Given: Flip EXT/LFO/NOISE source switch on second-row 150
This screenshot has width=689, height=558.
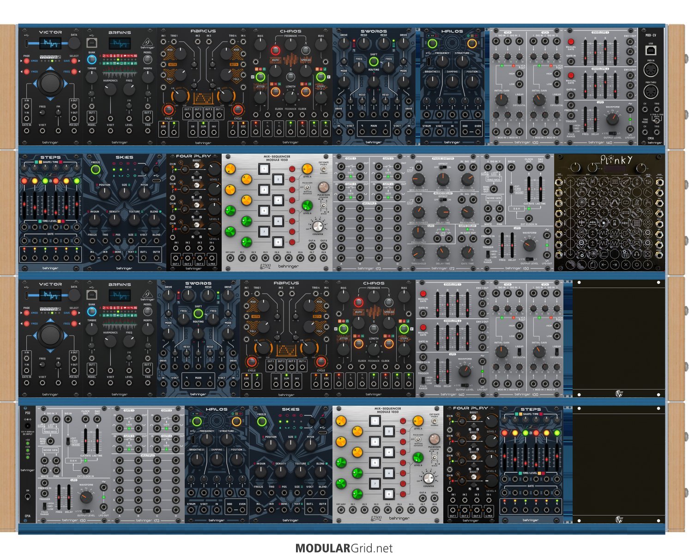Looking at the screenshot, I should pyautogui.click(x=511, y=189).
